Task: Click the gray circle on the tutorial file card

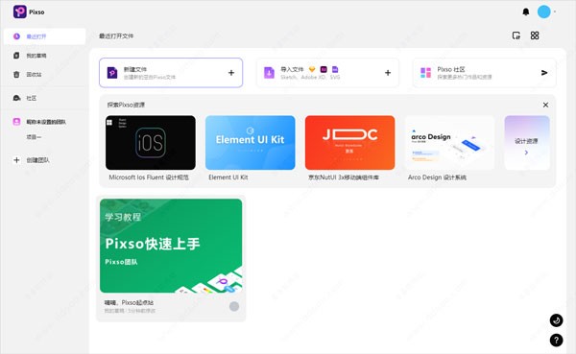Action: coord(234,306)
